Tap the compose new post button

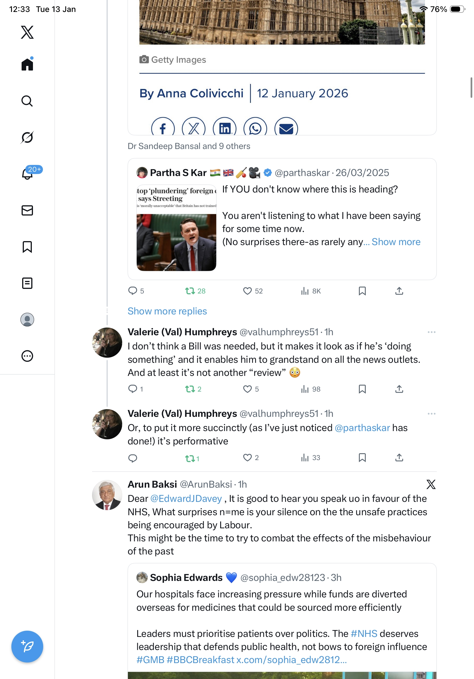(x=27, y=646)
